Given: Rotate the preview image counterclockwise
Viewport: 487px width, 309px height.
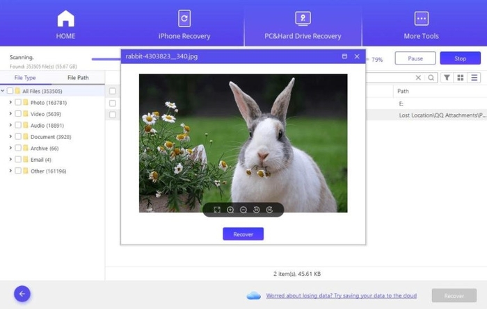Looking at the screenshot, I should click(257, 210).
